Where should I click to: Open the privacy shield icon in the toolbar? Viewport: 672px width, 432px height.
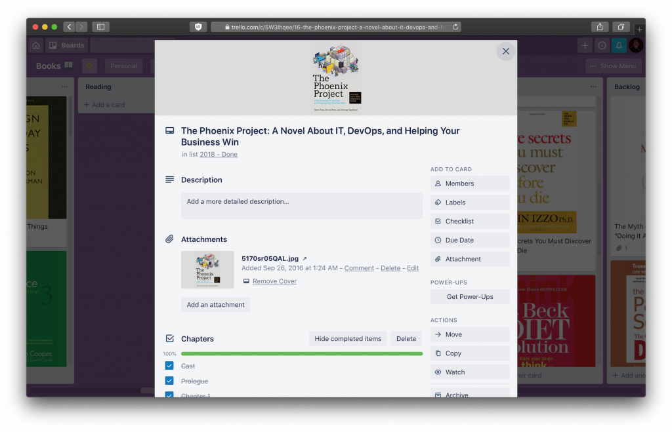tap(198, 27)
